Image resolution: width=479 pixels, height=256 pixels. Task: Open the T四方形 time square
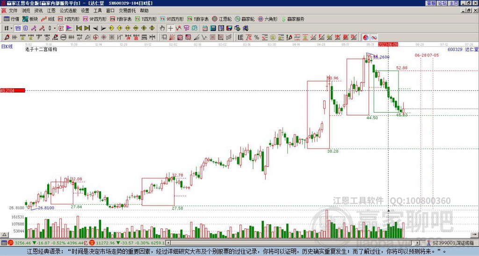click(x=146, y=19)
